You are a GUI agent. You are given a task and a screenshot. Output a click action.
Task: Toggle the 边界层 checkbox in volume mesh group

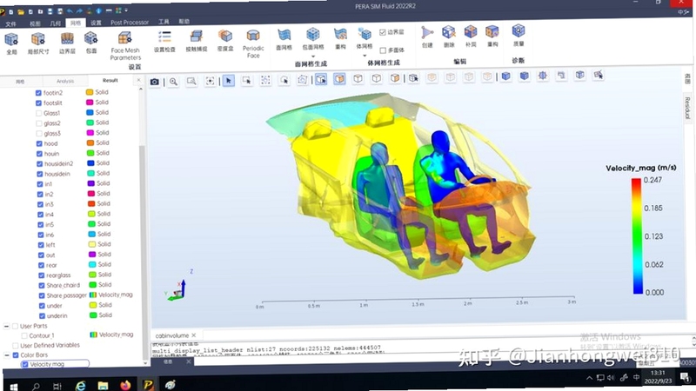tap(383, 32)
